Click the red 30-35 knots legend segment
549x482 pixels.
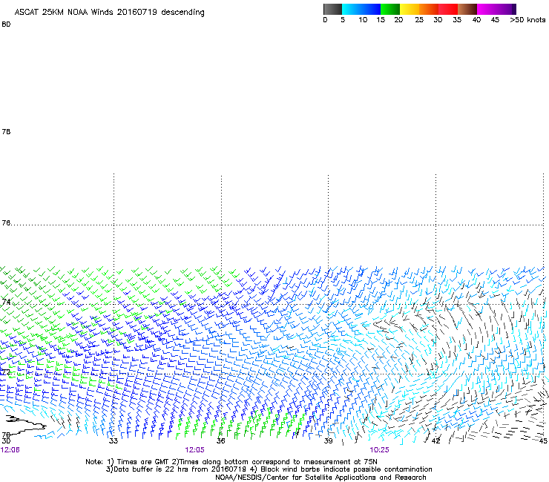448,9
